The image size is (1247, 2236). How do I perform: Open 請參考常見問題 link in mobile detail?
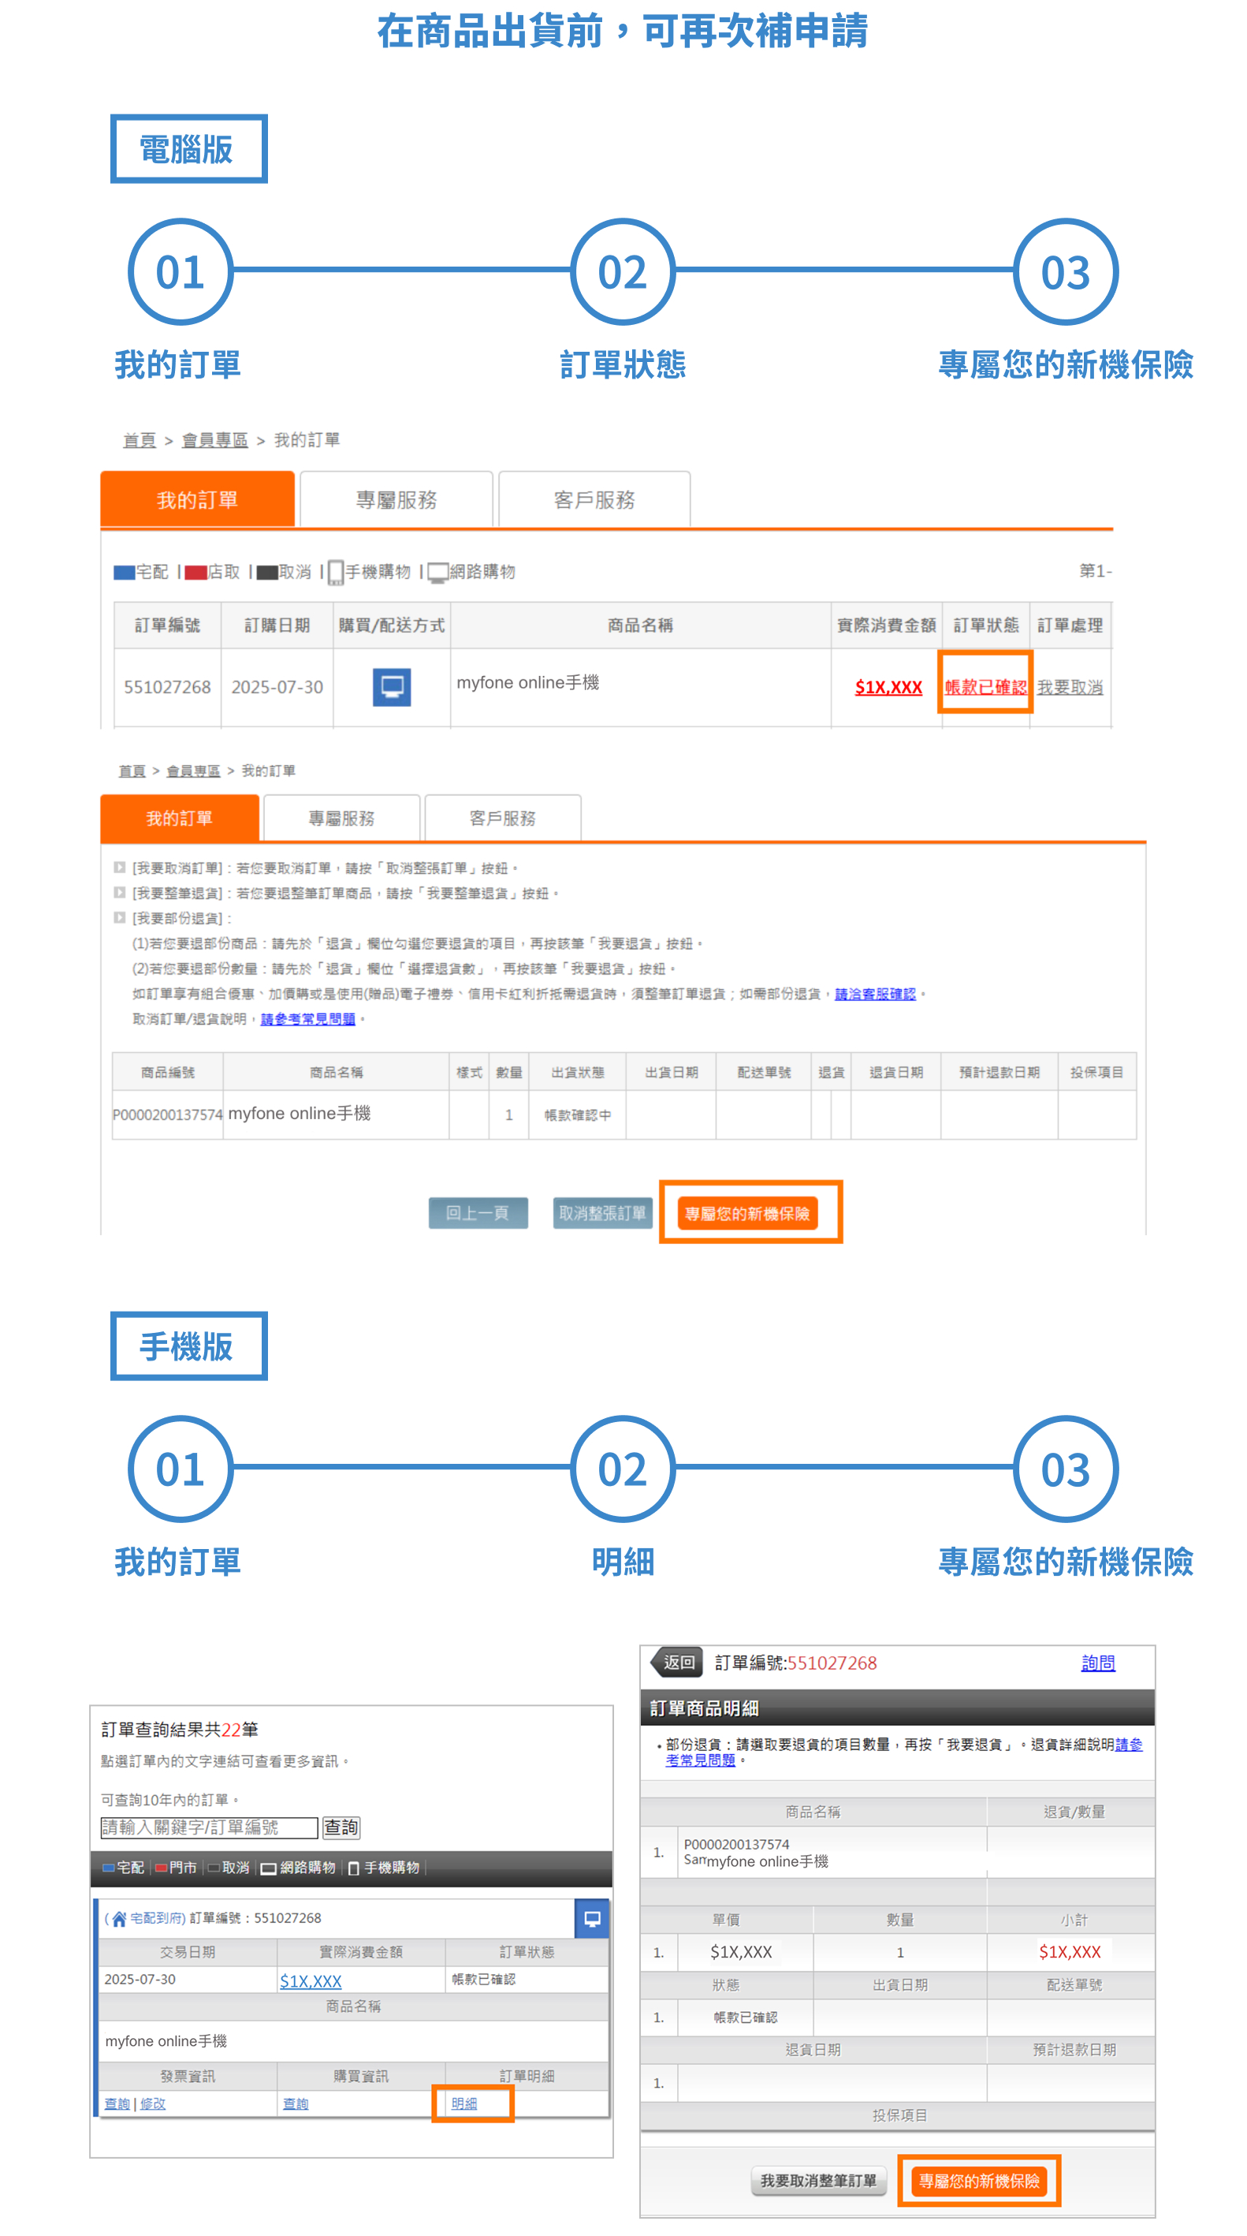click(x=903, y=1752)
